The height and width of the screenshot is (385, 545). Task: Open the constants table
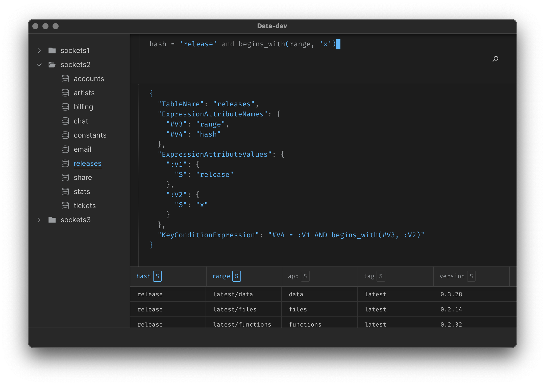coord(90,135)
